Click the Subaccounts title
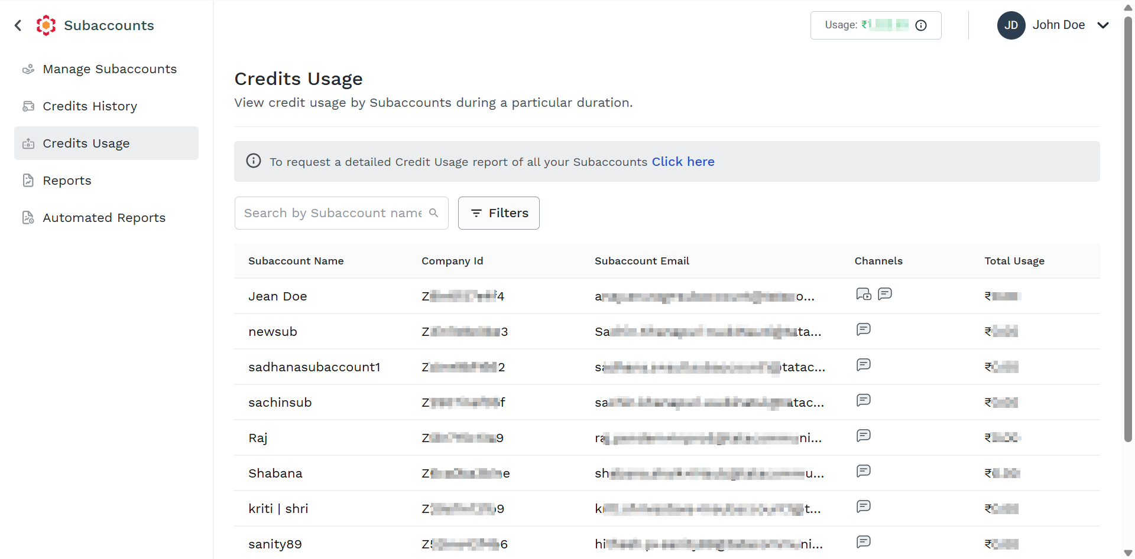 click(109, 25)
